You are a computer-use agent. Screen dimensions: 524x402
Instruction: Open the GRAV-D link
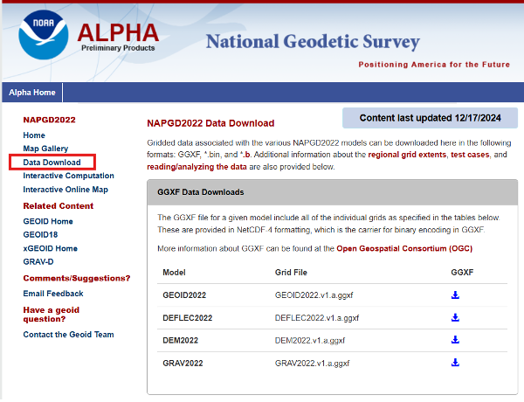39,262
